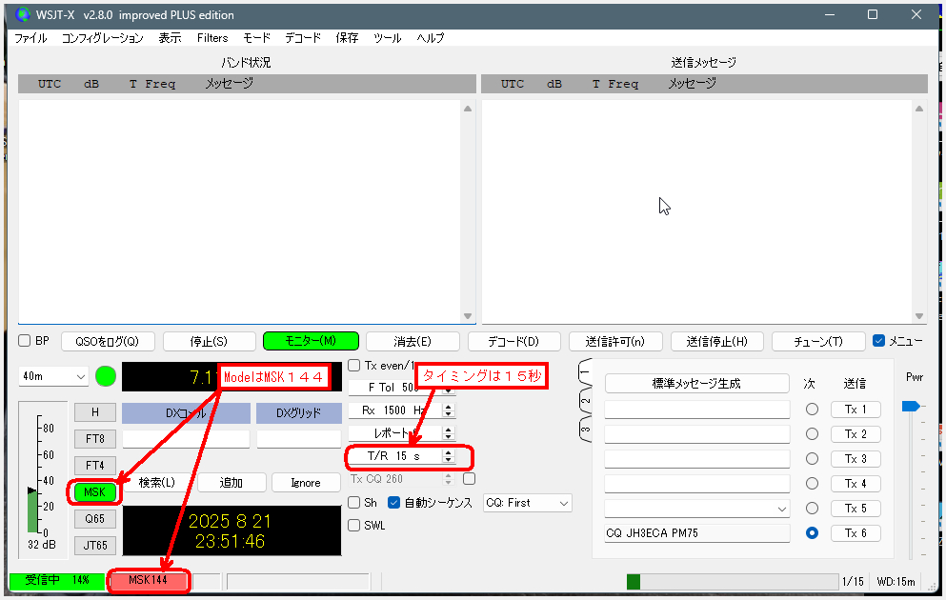
Task: Switch to JT65 mode button
Action: point(94,545)
